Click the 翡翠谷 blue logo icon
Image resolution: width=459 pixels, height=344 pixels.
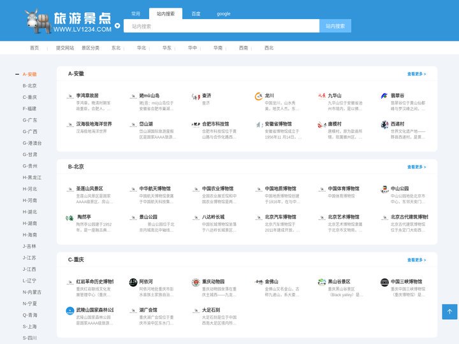click(384, 96)
